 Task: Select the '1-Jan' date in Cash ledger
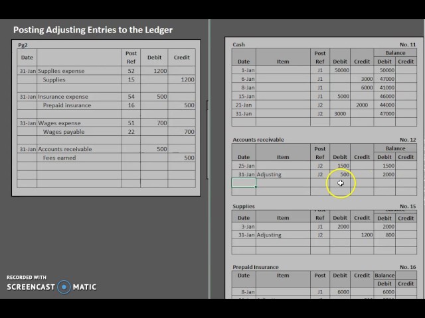244,70
